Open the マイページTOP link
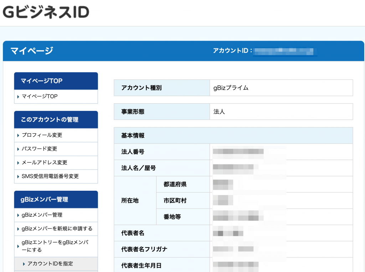The height and width of the screenshot is (272, 365). coord(40,96)
